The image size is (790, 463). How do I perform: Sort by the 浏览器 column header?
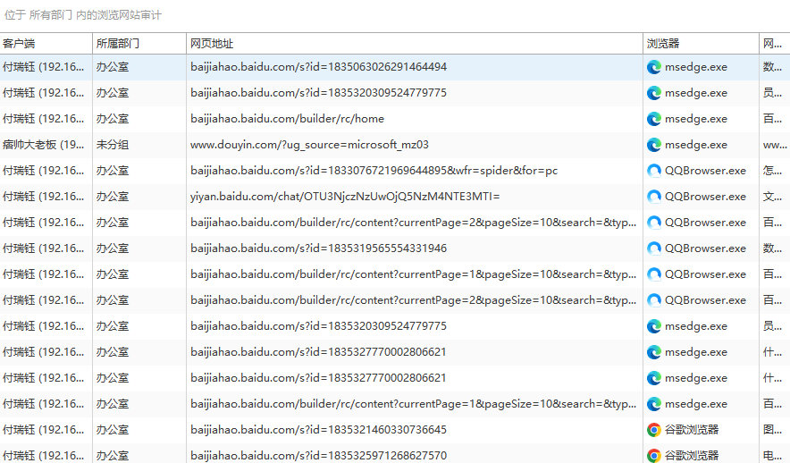(x=701, y=44)
